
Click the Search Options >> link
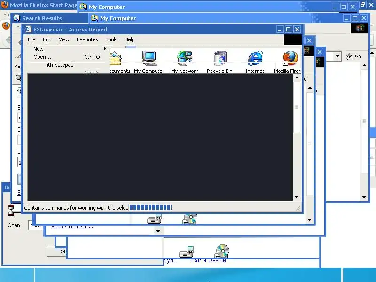point(72,227)
